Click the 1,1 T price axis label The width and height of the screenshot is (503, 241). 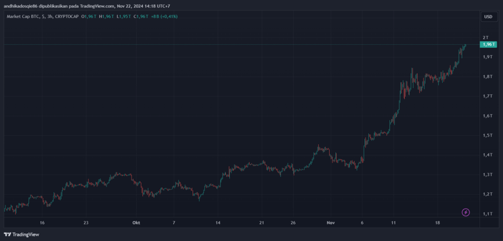point(487,214)
